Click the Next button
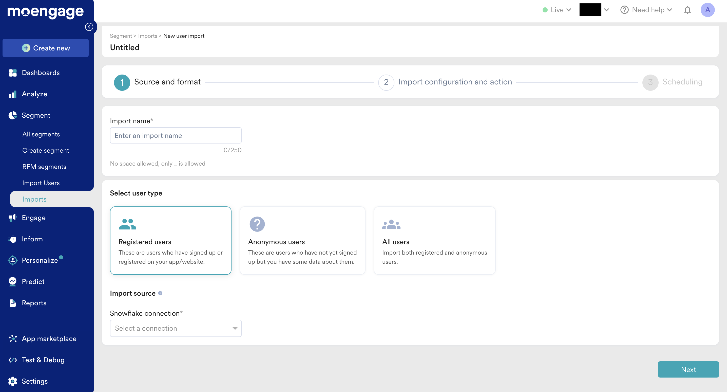727x392 pixels. (x=688, y=369)
